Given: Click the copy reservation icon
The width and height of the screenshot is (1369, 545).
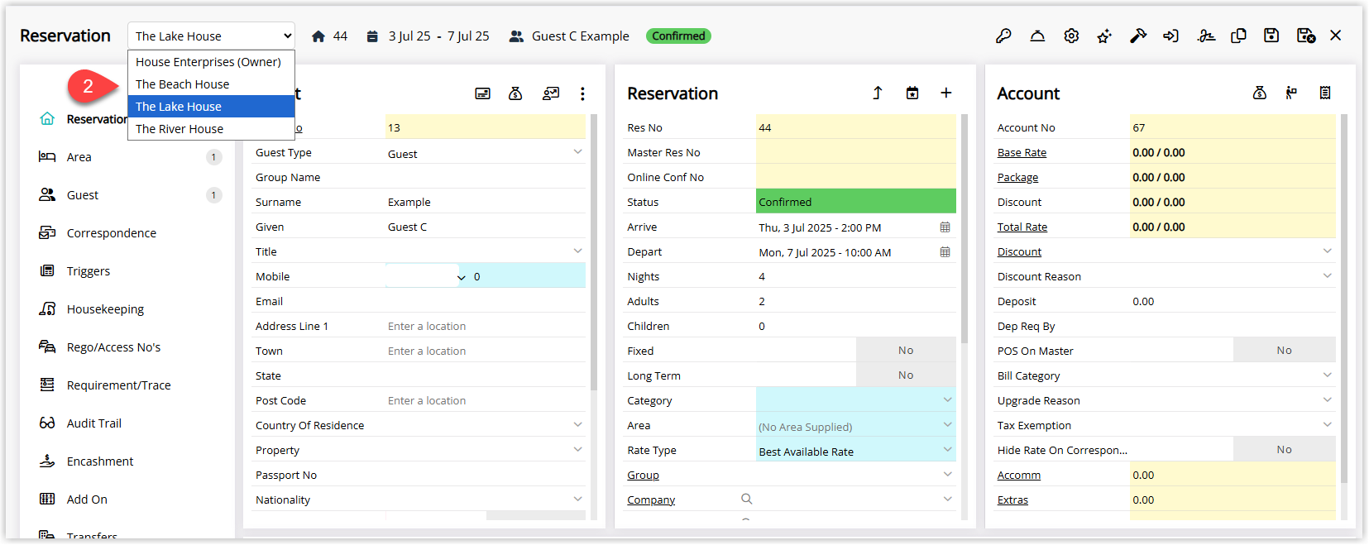Looking at the screenshot, I should click(x=1238, y=36).
